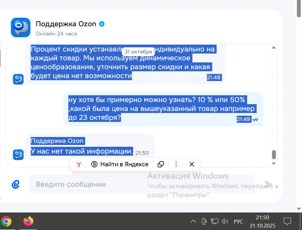The height and width of the screenshot is (230, 302).
Task: Click the blue verified badge next to Поддержка Ozon
Action: (102, 24)
